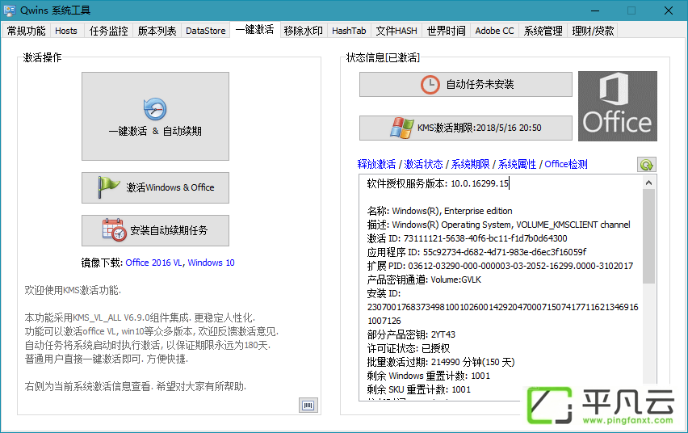Click the 名称: Windows(R), Enterprise edition line
Image resolution: width=688 pixels, height=433 pixels.
(x=439, y=211)
